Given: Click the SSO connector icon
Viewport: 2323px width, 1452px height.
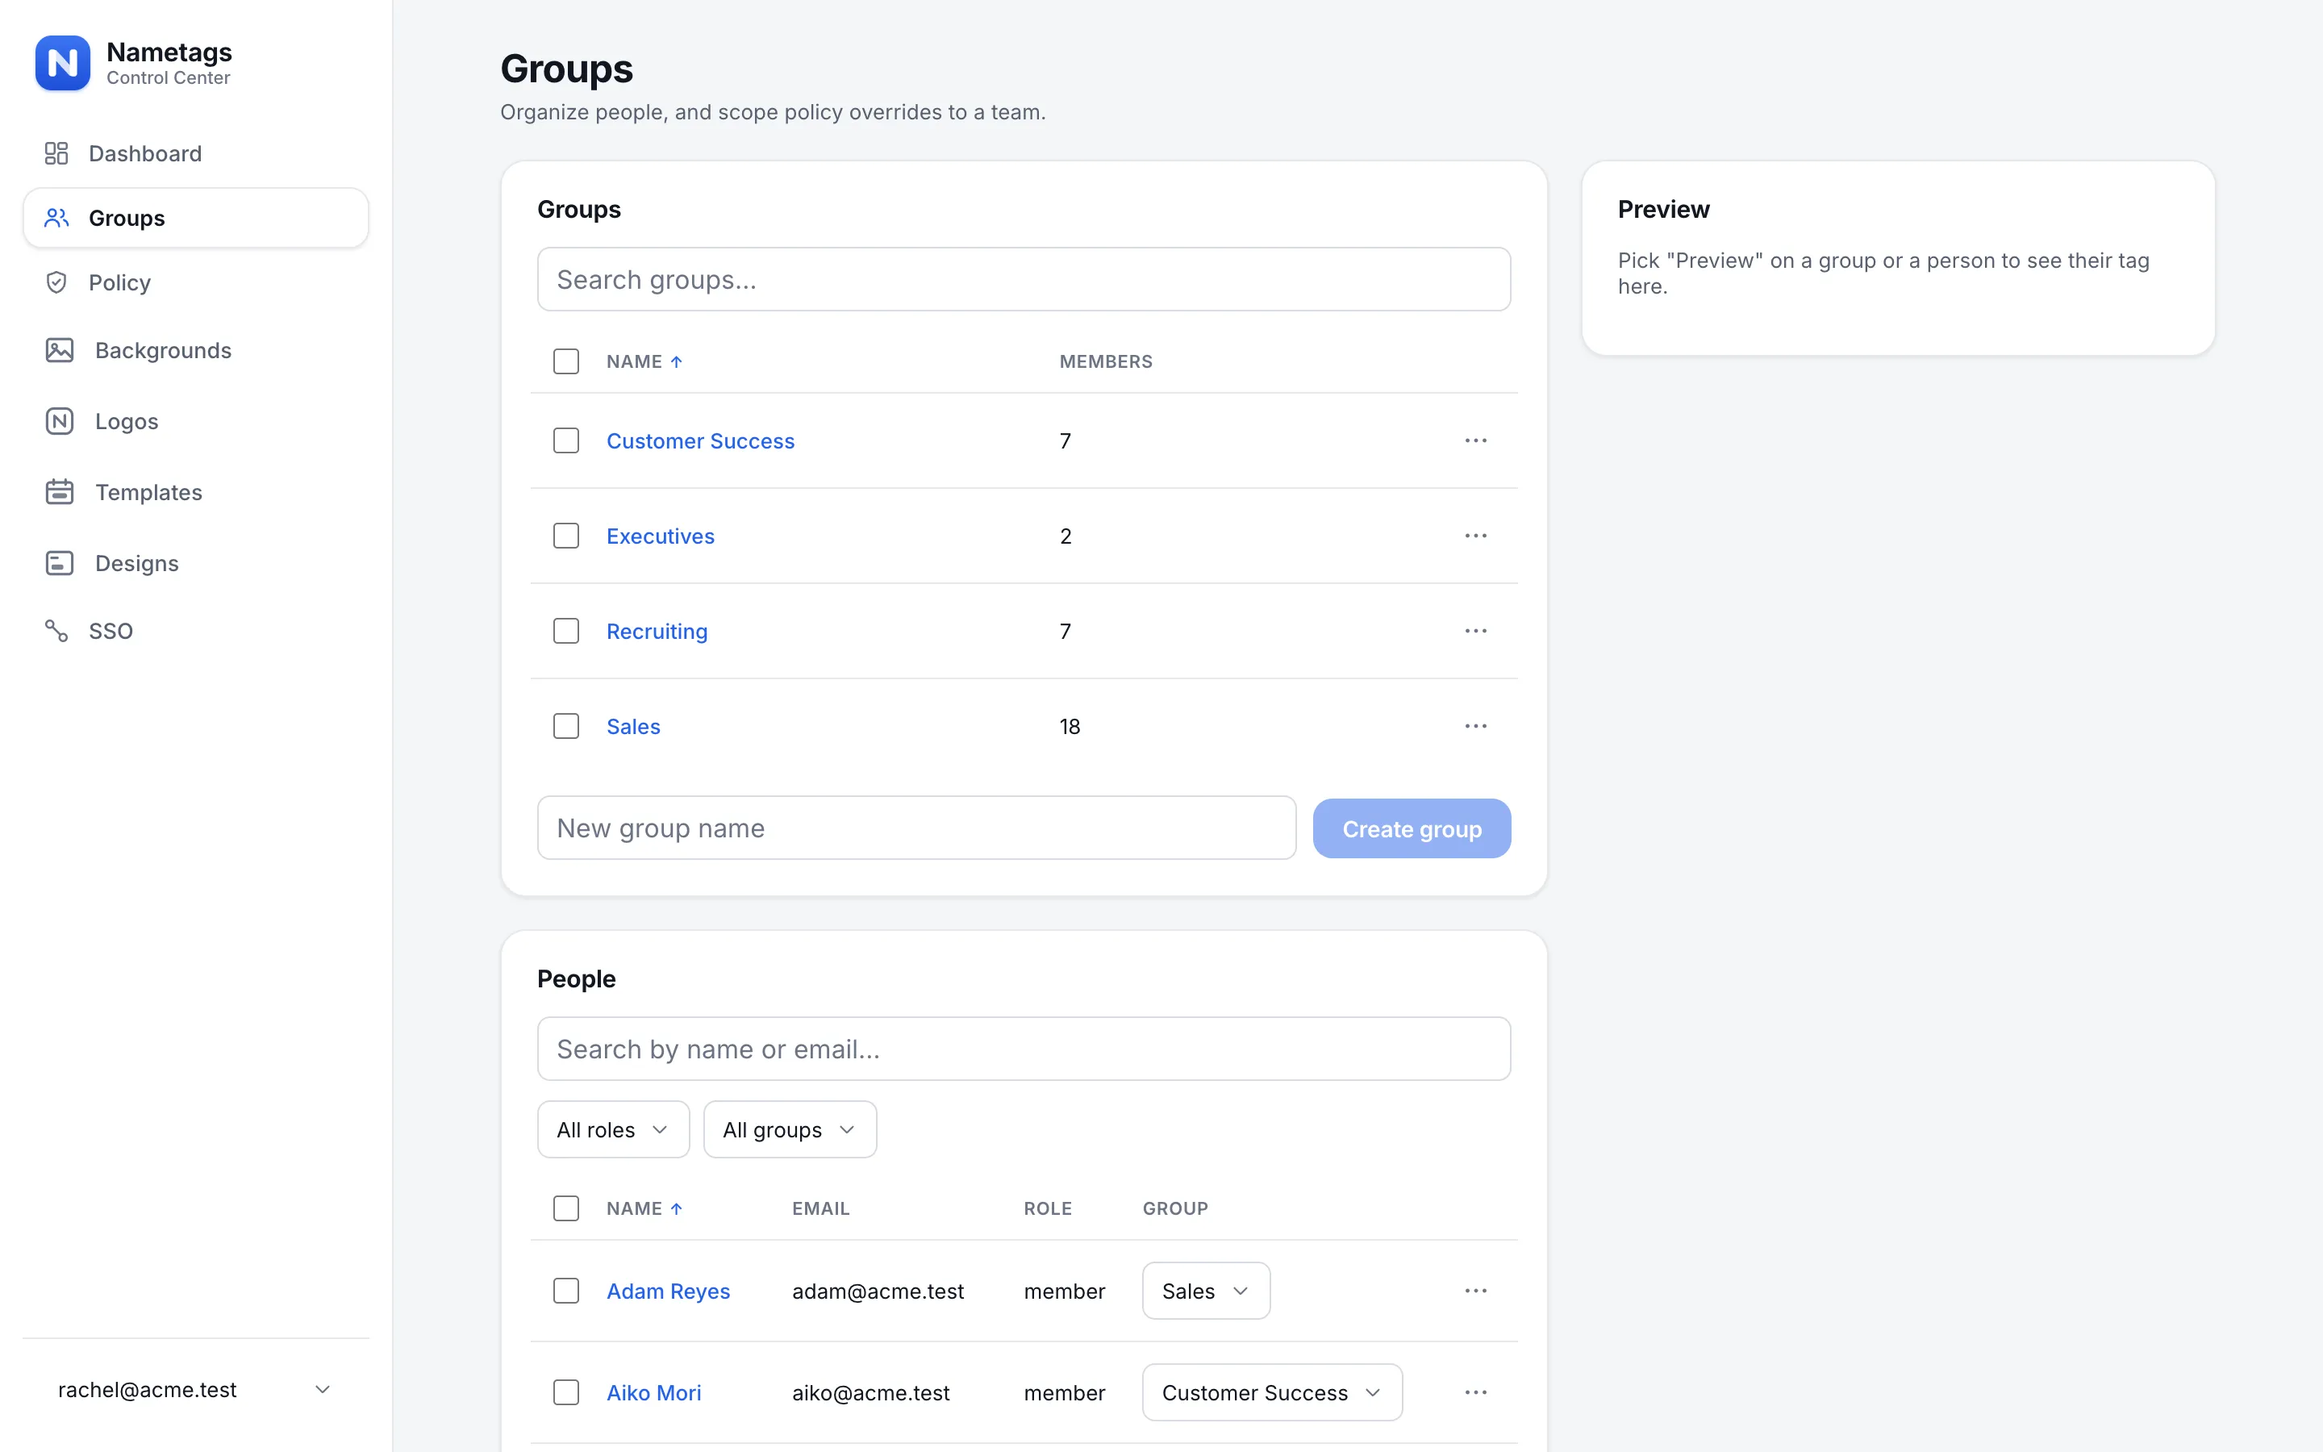Looking at the screenshot, I should coord(56,631).
